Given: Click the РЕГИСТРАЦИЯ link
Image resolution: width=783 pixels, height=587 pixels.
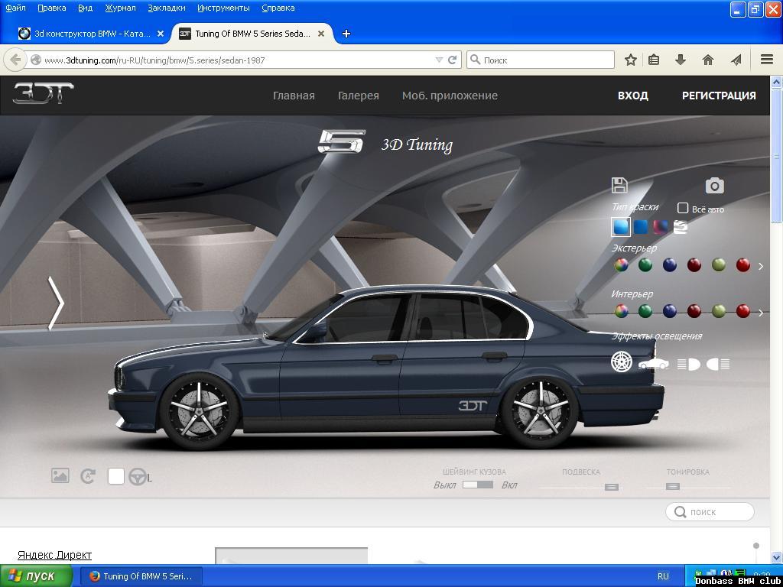Looking at the screenshot, I should click(x=717, y=96).
